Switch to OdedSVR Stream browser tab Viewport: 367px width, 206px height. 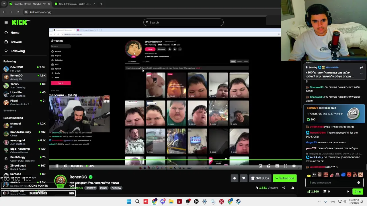tap(75, 4)
